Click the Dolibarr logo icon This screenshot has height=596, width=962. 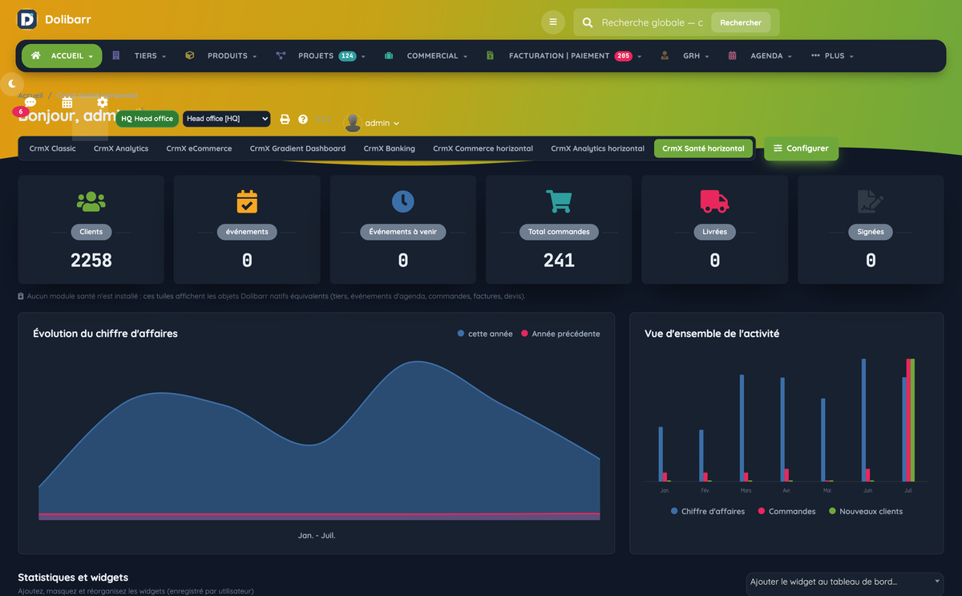[27, 19]
